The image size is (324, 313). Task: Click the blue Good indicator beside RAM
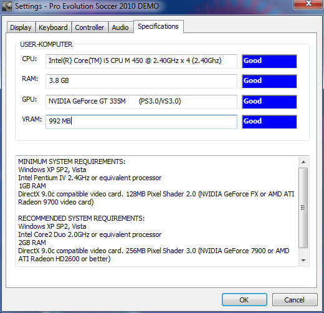269,81
